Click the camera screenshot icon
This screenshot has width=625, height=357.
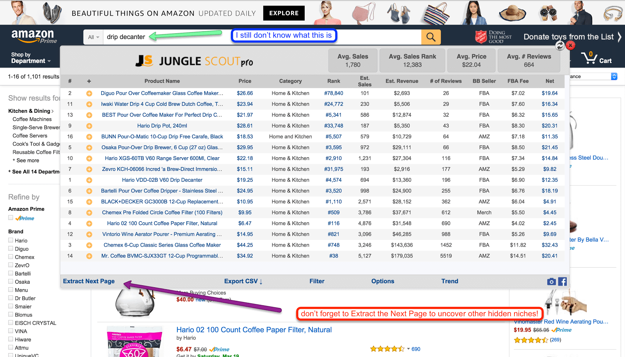[551, 282]
